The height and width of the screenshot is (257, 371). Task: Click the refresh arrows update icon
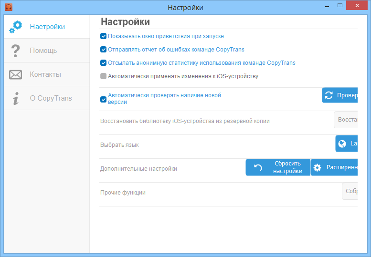(x=329, y=95)
